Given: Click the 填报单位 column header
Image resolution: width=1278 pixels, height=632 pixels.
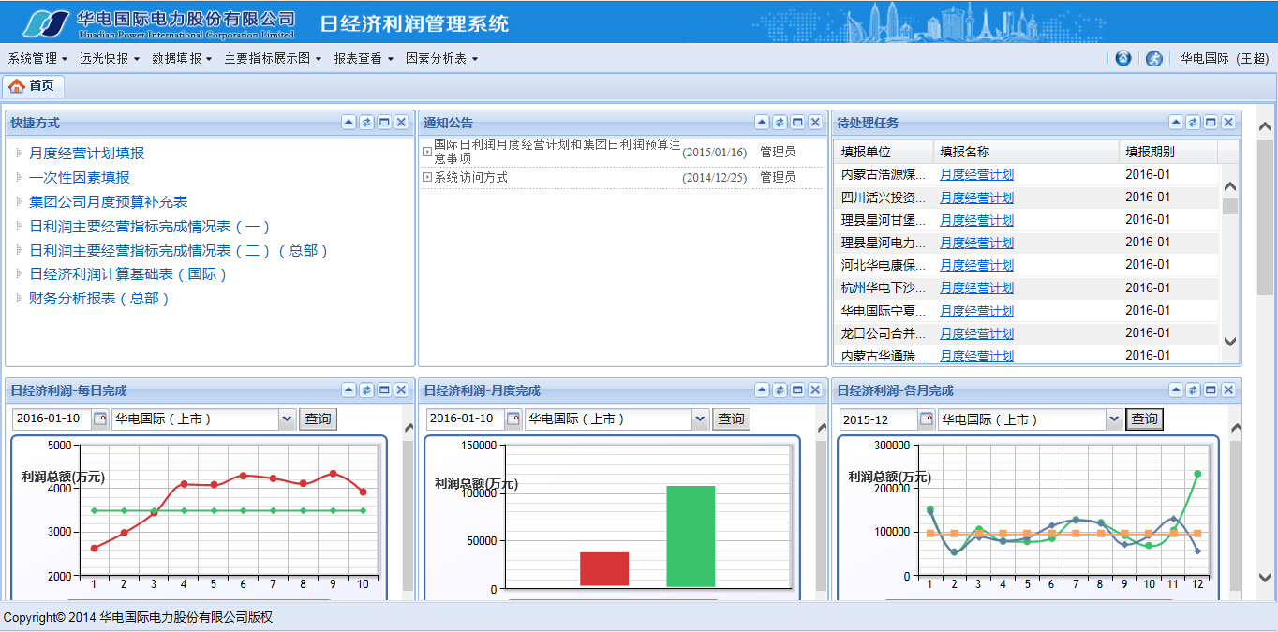Looking at the screenshot, I should [x=884, y=152].
